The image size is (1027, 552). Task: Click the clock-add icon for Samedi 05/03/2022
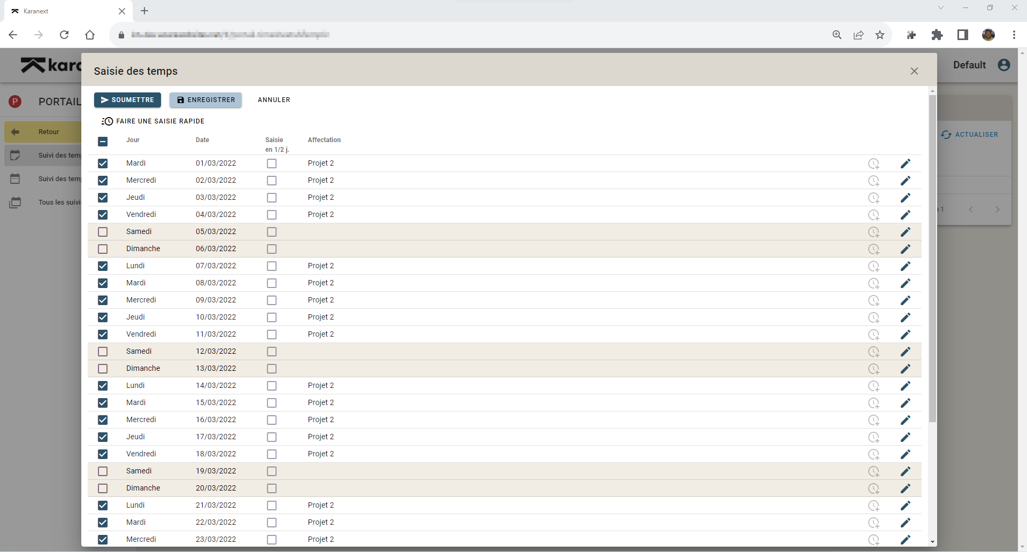pos(873,232)
